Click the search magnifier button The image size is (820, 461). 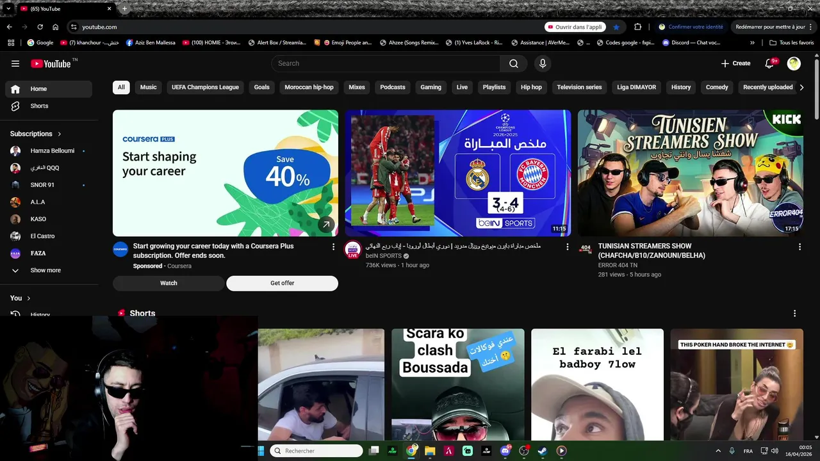click(x=514, y=63)
